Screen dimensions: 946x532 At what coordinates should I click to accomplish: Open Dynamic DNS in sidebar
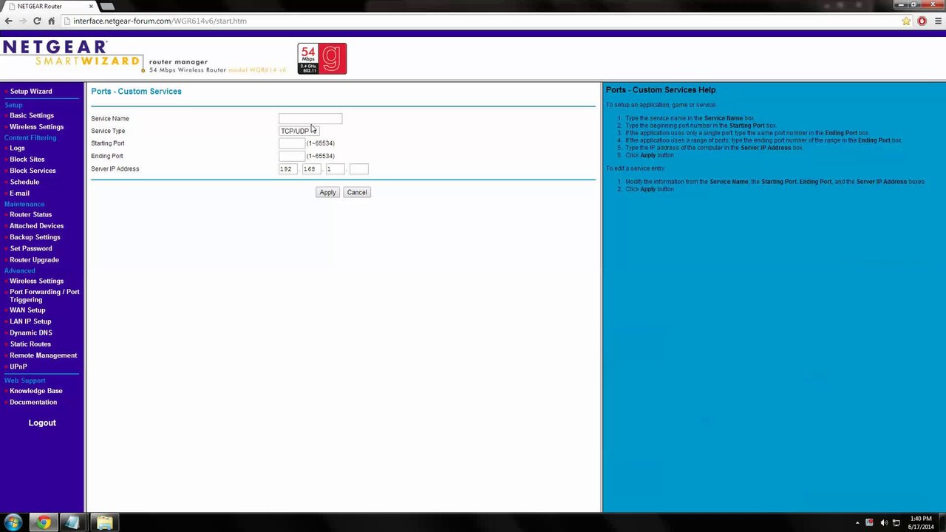[31, 333]
